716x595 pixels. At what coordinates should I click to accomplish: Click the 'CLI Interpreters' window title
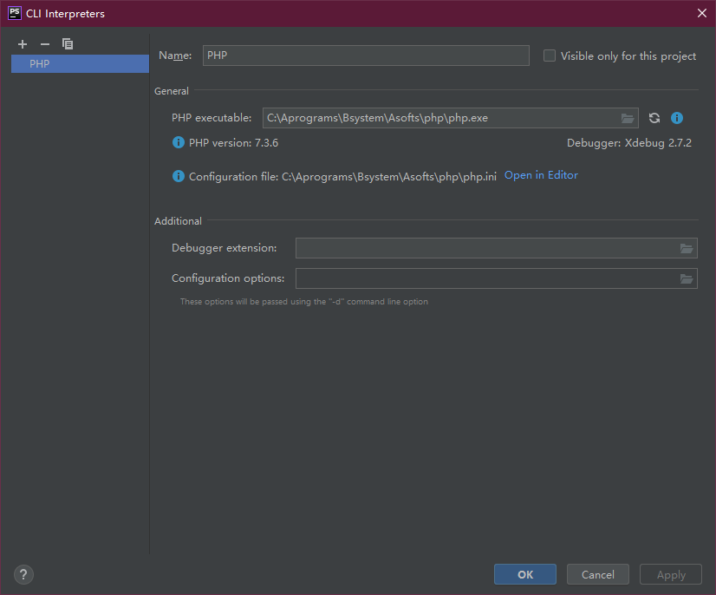tap(65, 14)
